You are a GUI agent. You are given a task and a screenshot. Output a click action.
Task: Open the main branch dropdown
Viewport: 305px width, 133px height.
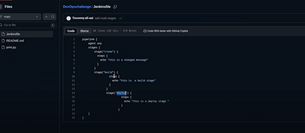tap(20, 17)
